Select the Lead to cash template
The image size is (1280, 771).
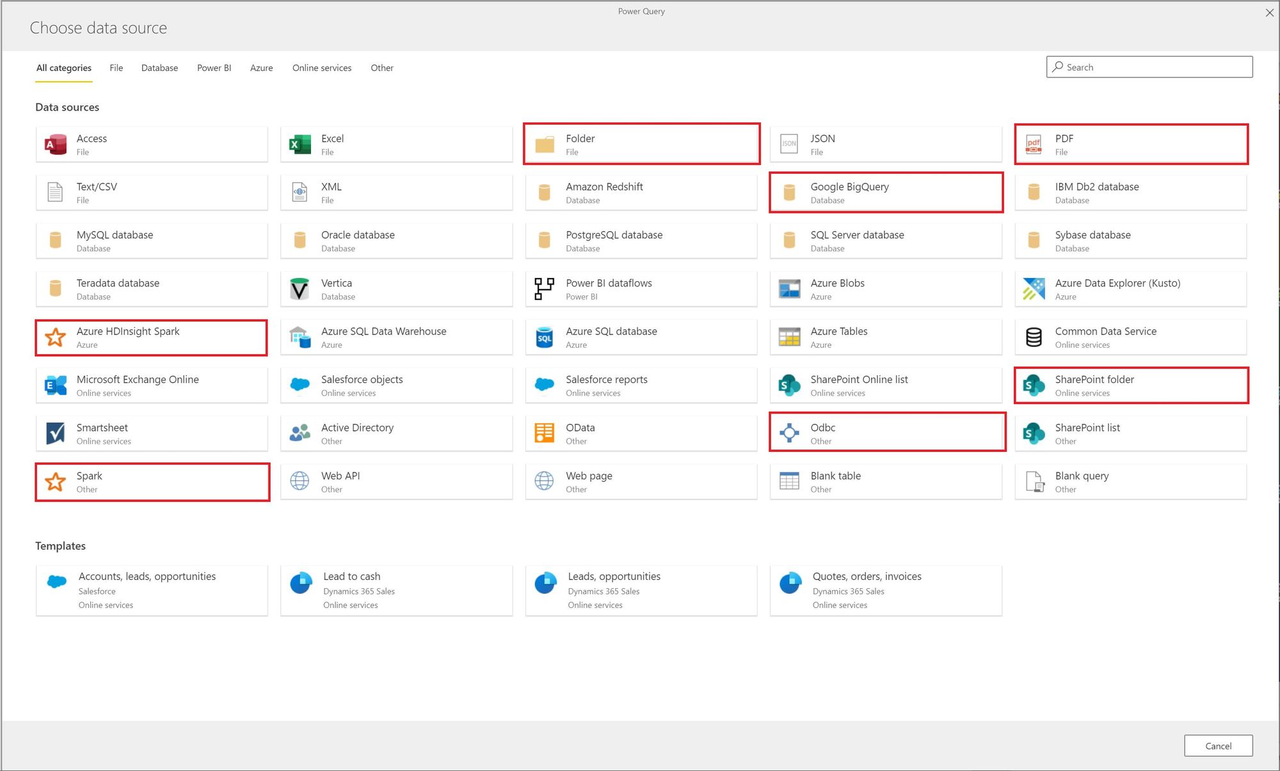click(x=396, y=590)
